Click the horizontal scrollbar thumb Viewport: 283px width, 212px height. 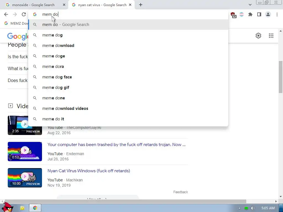click(x=125, y=201)
